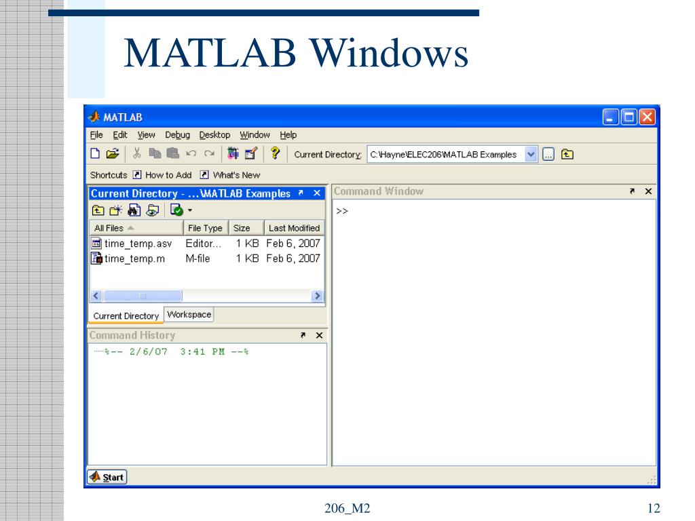The height and width of the screenshot is (521, 695).
Task: Open the Desktop menu
Action: pos(214,135)
